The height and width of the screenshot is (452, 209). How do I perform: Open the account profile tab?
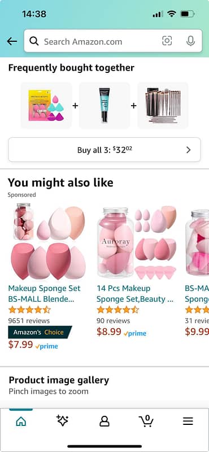[x=104, y=421]
